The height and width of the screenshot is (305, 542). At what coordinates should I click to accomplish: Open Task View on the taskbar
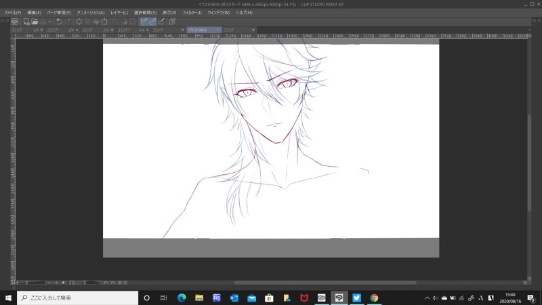[x=164, y=298]
